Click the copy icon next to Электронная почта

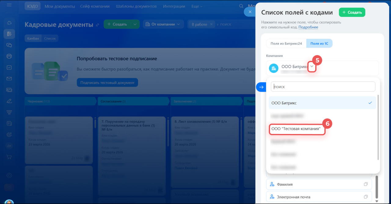click(x=366, y=196)
